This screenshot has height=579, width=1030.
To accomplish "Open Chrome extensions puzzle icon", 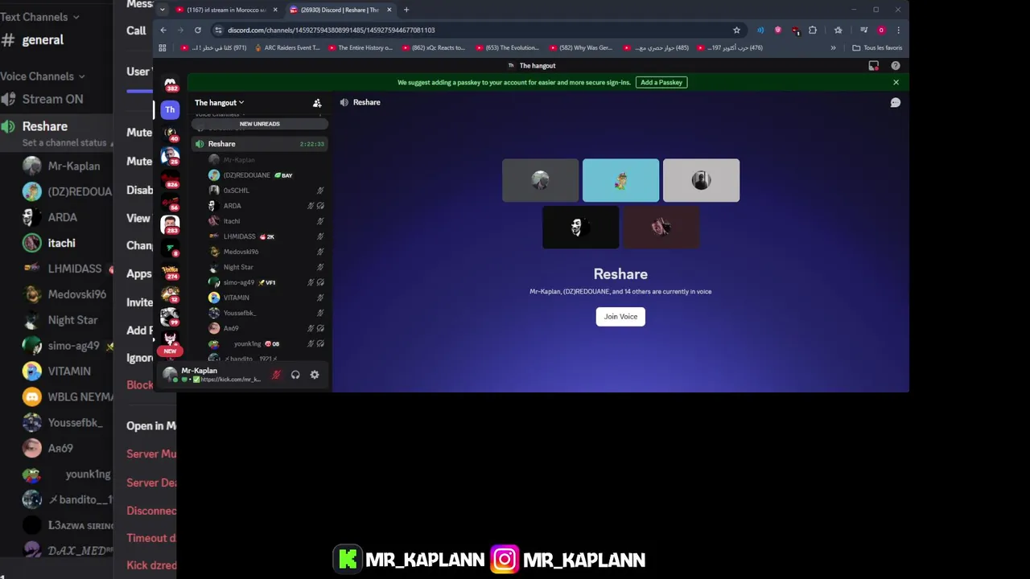I will [x=813, y=30].
